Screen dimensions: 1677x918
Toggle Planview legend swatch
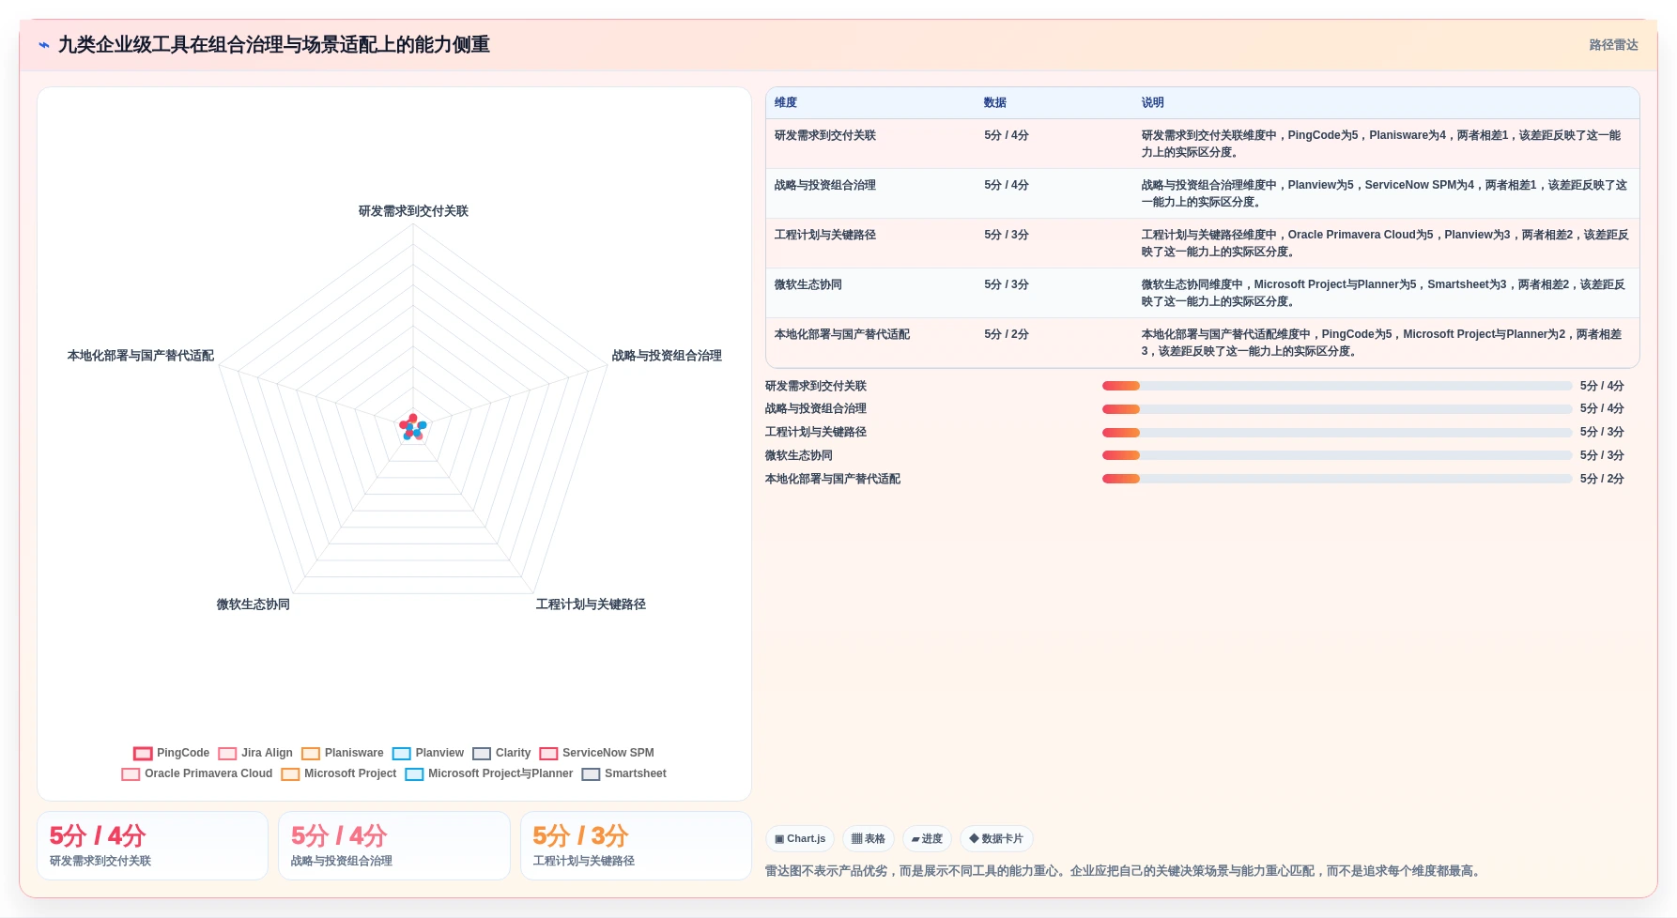[x=402, y=753]
